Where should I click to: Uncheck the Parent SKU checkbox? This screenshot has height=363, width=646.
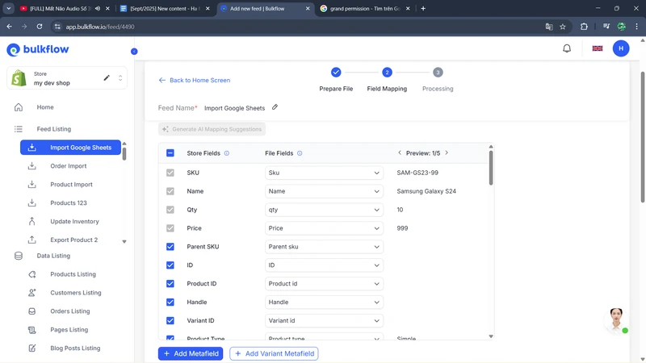pos(170,247)
